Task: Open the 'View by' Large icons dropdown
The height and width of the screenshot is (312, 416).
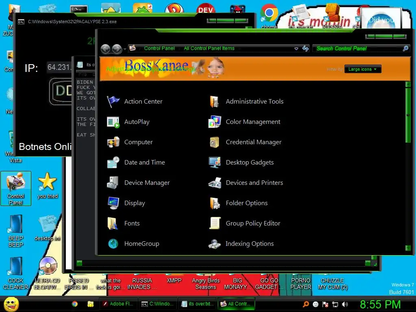Action: (363, 69)
